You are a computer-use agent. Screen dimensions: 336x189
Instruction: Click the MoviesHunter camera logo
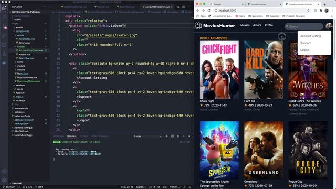[x=198, y=26]
